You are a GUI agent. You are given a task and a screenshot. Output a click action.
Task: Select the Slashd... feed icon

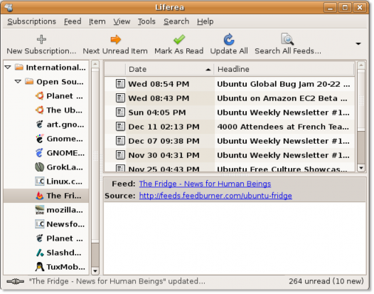click(40, 253)
